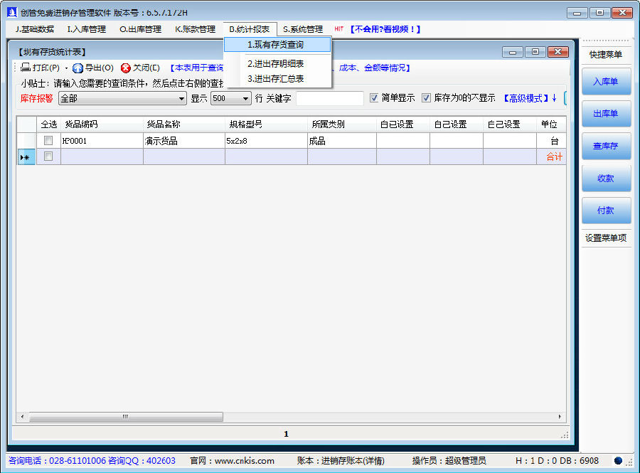Check the box for row HP0001

pyautogui.click(x=48, y=140)
